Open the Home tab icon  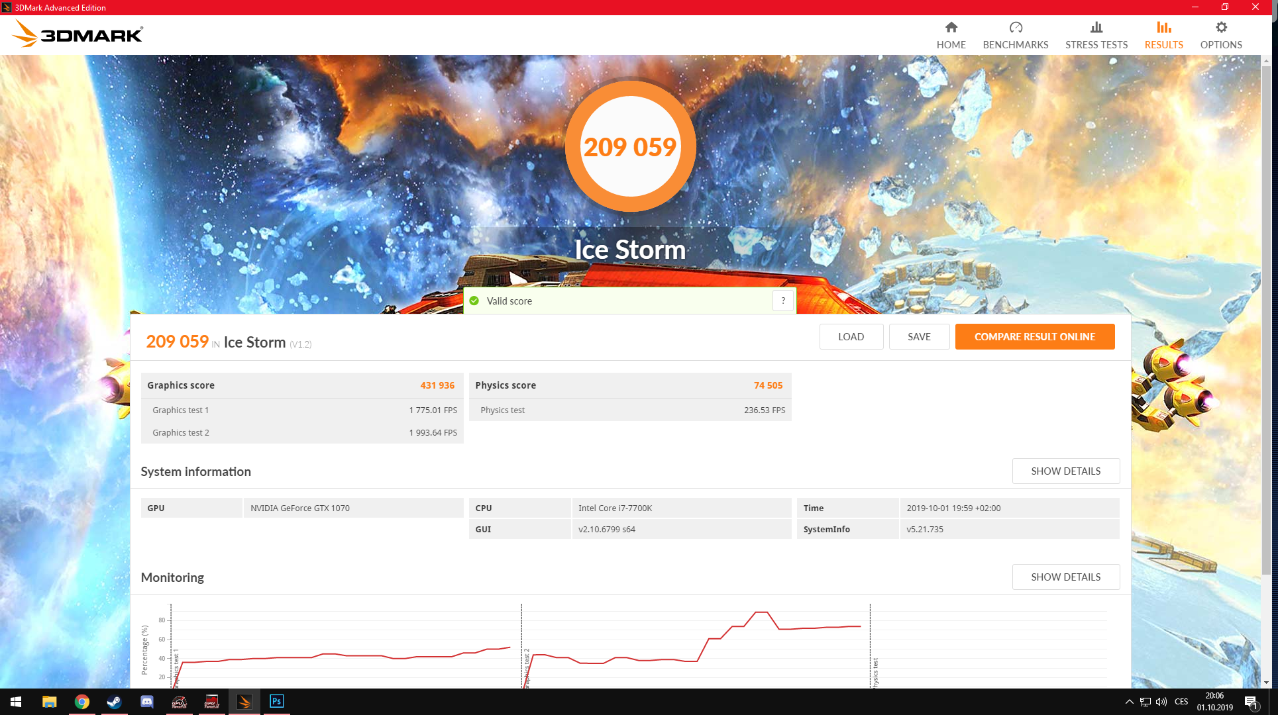(x=951, y=27)
